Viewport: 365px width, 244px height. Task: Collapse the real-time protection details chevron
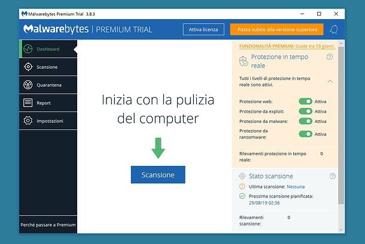330,81
